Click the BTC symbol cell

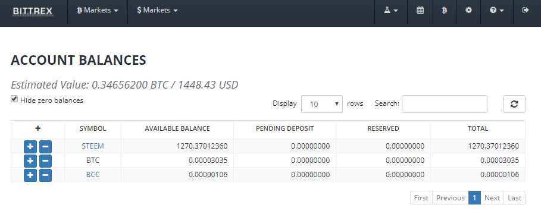[93, 160]
